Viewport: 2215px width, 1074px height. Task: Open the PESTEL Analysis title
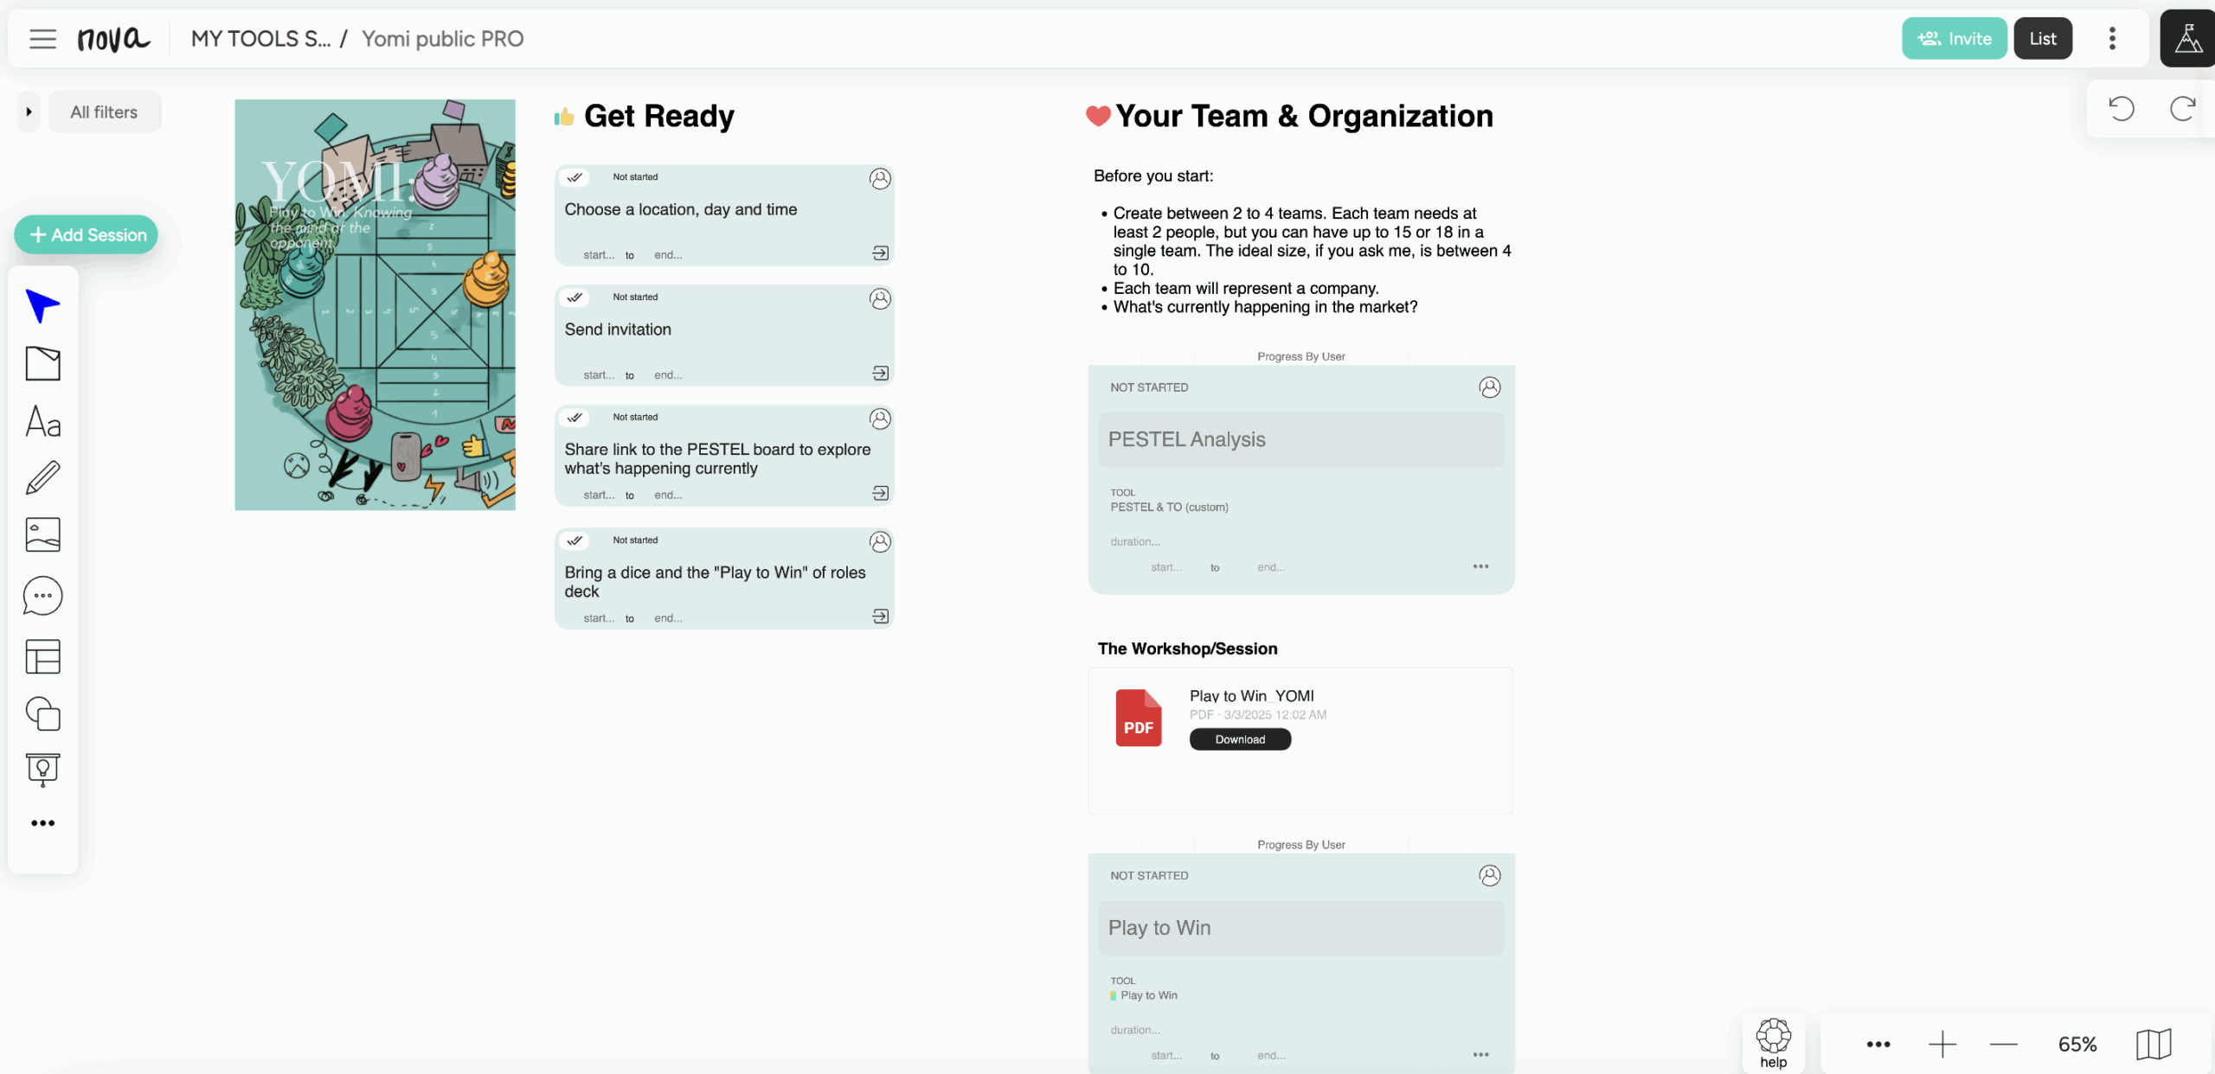1300,439
